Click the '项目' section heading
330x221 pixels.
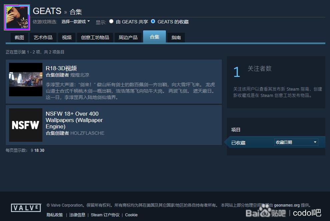(x=236, y=130)
